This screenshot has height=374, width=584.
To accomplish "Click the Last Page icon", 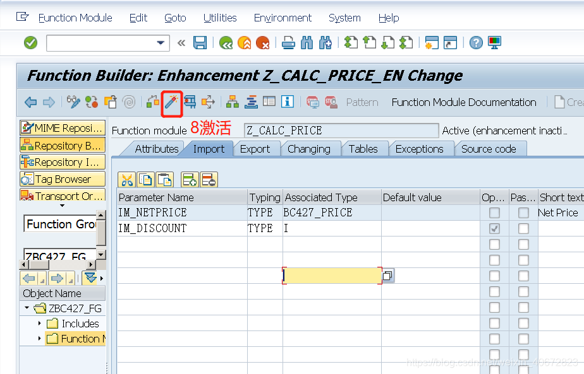I will pos(406,43).
